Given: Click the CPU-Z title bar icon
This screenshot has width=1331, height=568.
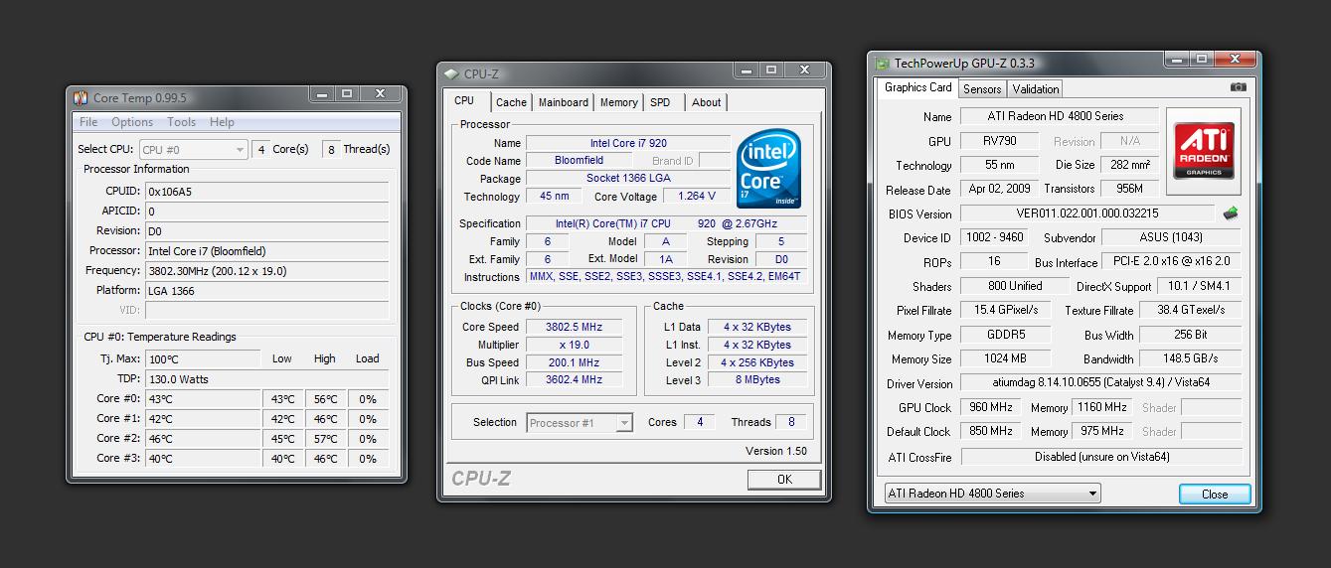Looking at the screenshot, I should tap(451, 73).
